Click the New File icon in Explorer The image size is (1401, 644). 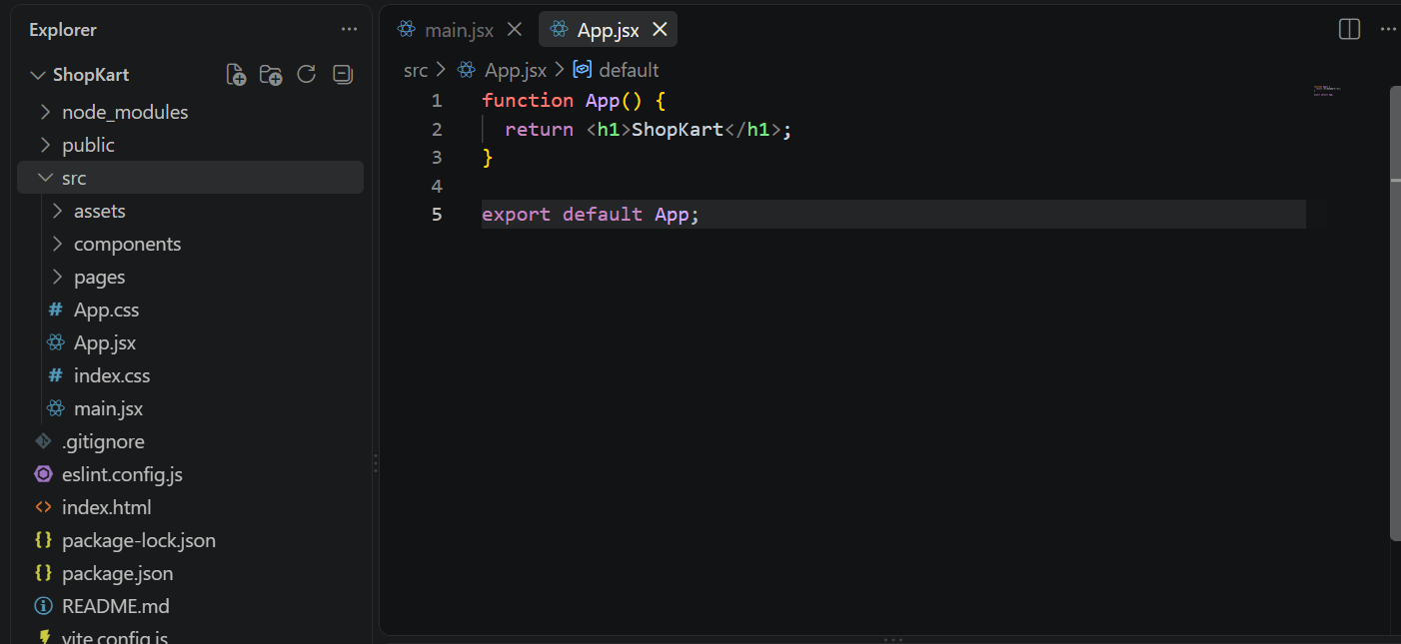pos(236,74)
